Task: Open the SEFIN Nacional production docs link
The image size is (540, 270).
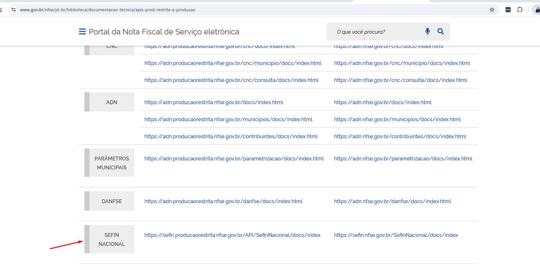Action: (x=396, y=235)
